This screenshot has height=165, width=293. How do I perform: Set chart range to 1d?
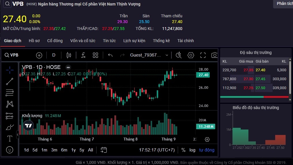click(26, 150)
